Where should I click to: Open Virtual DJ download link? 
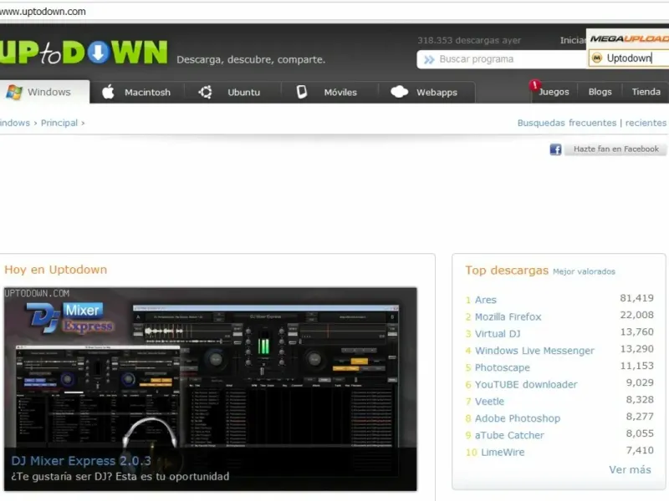[x=498, y=334]
